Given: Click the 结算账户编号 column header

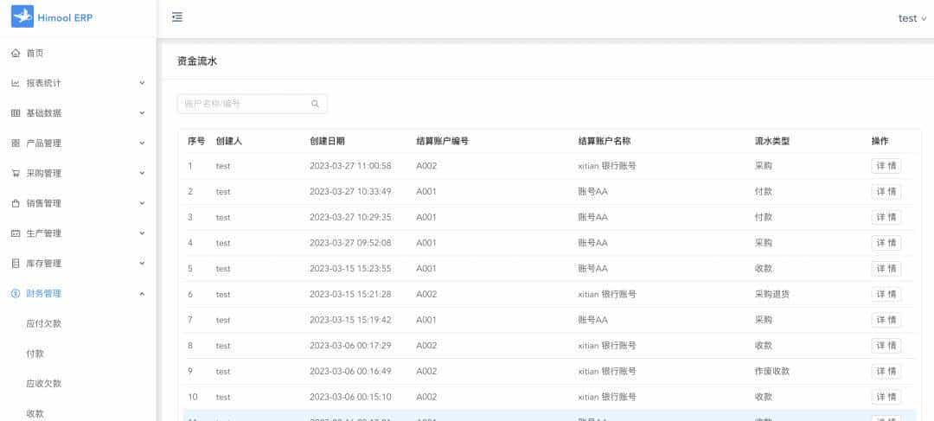Looking at the screenshot, I should [443, 141].
